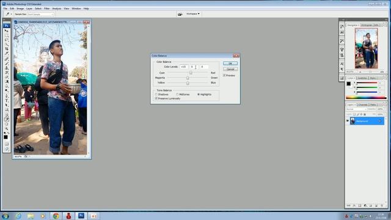Click the middle Color Levels input field
Screen dimensions: 391x220
[194, 67]
